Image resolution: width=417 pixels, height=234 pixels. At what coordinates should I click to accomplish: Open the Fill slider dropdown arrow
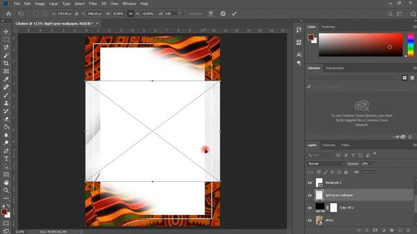pyautogui.click(x=373, y=172)
